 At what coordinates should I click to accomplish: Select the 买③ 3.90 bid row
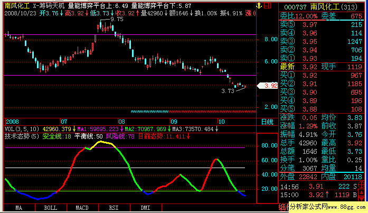[x=321, y=92]
